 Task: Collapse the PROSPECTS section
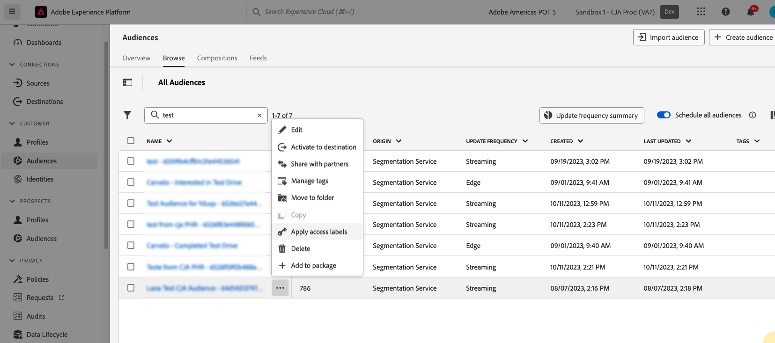[12, 201]
